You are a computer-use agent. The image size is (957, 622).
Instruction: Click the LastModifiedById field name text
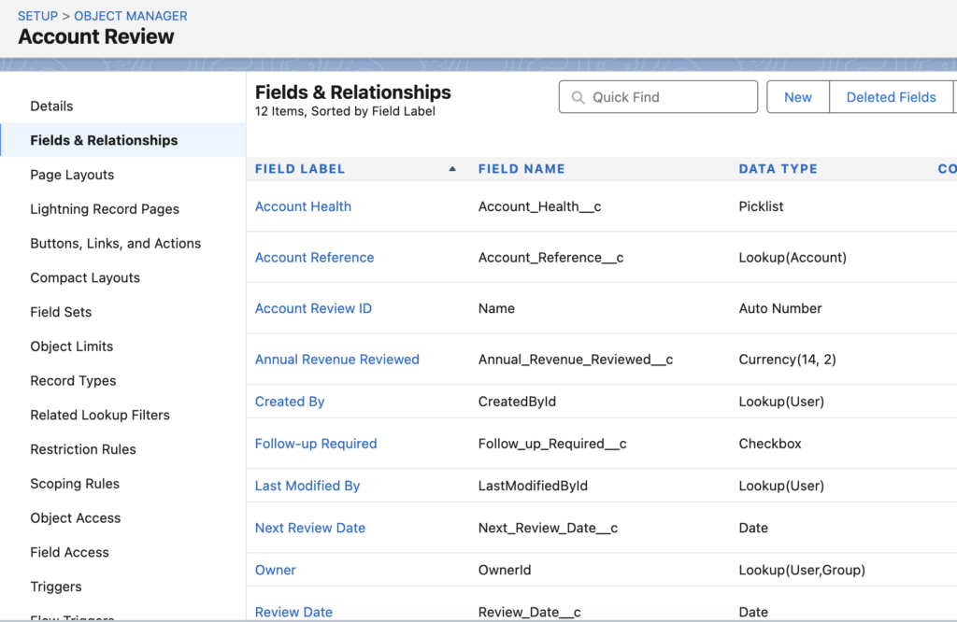(533, 486)
